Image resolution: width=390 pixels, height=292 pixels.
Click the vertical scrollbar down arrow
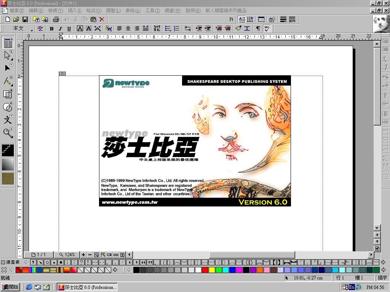tap(377, 228)
